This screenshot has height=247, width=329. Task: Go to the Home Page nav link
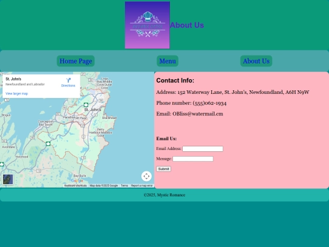pyautogui.click(x=76, y=61)
